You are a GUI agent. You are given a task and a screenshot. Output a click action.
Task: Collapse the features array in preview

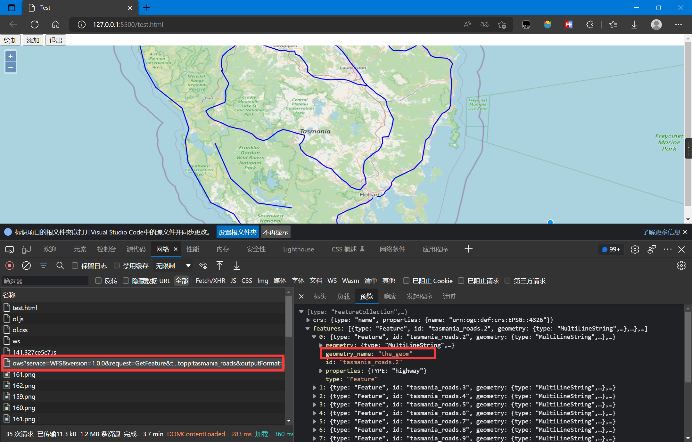click(x=308, y=328)
